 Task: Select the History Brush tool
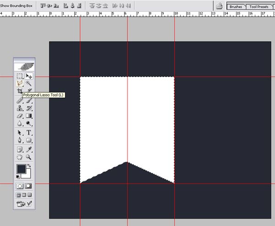point(29,108)
